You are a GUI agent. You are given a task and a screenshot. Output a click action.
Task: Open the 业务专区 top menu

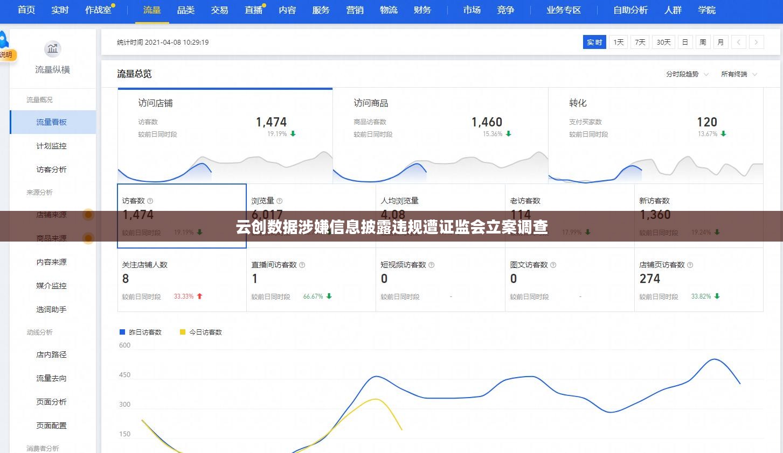pyautogui.click(x=564, y=10)
